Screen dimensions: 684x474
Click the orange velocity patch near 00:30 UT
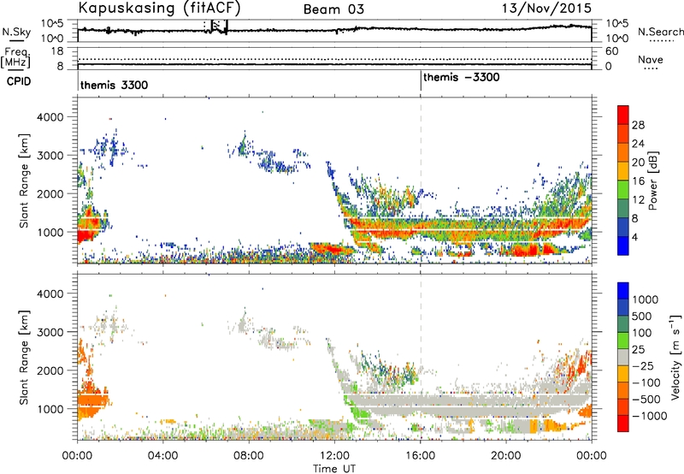[x=91, y=400]
